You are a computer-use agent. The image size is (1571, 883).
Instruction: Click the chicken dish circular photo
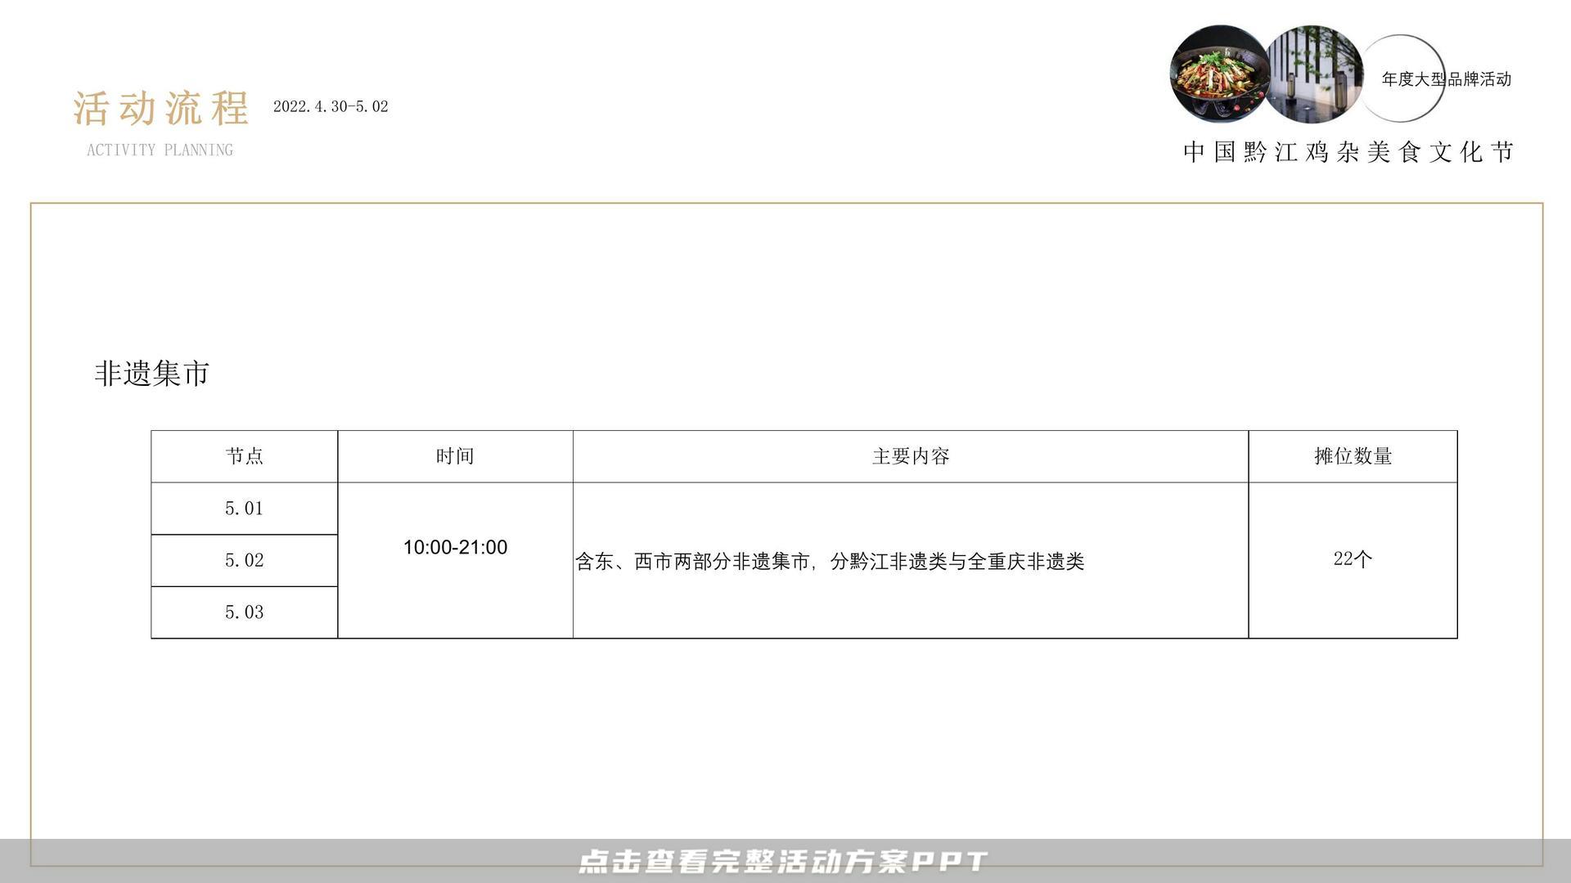(1219, 74)
